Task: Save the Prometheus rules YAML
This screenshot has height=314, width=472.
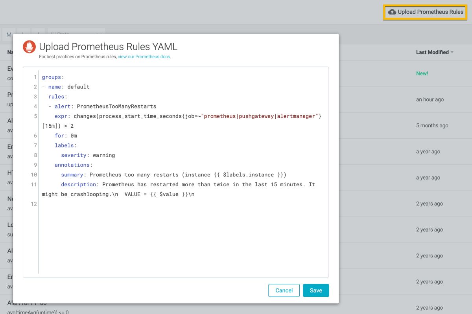Action: [316, 290]
